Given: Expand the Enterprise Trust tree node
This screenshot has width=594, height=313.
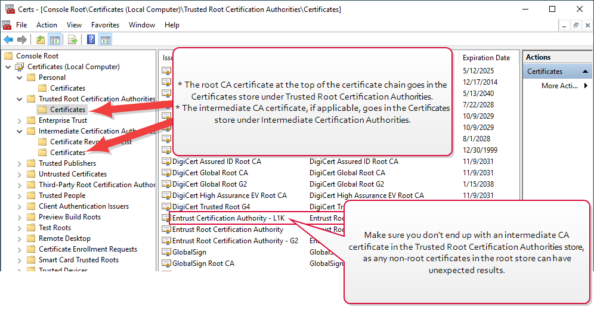Looking at the screenshot, I should click(x=19, y=120).
